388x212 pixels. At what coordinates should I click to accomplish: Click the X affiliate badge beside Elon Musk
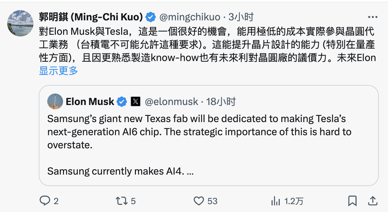click(136, 102)
